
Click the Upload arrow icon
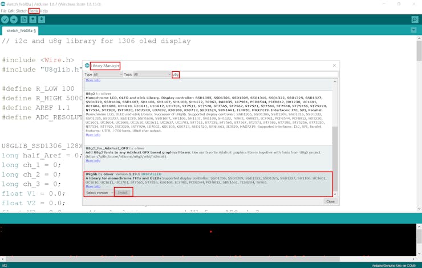[x=14, y=19]
